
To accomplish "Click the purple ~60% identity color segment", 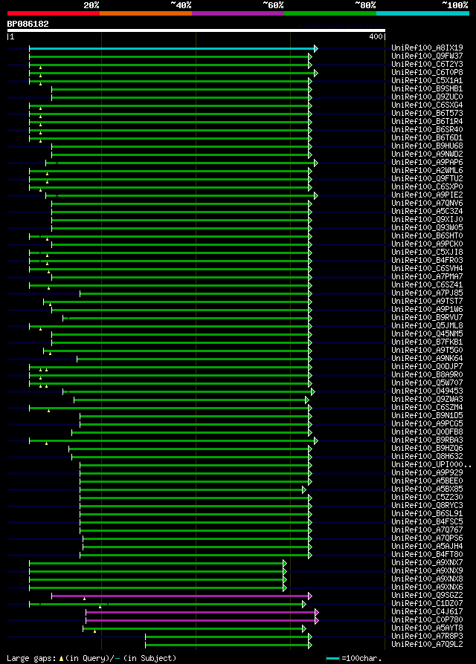I will pyautogui.click(x=238, y=13).
